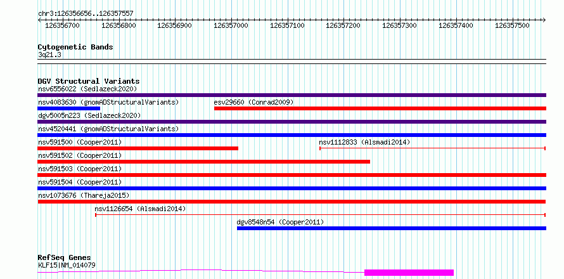
Task: Select the red nsv591500 variant bar
Action: [138, 148]
